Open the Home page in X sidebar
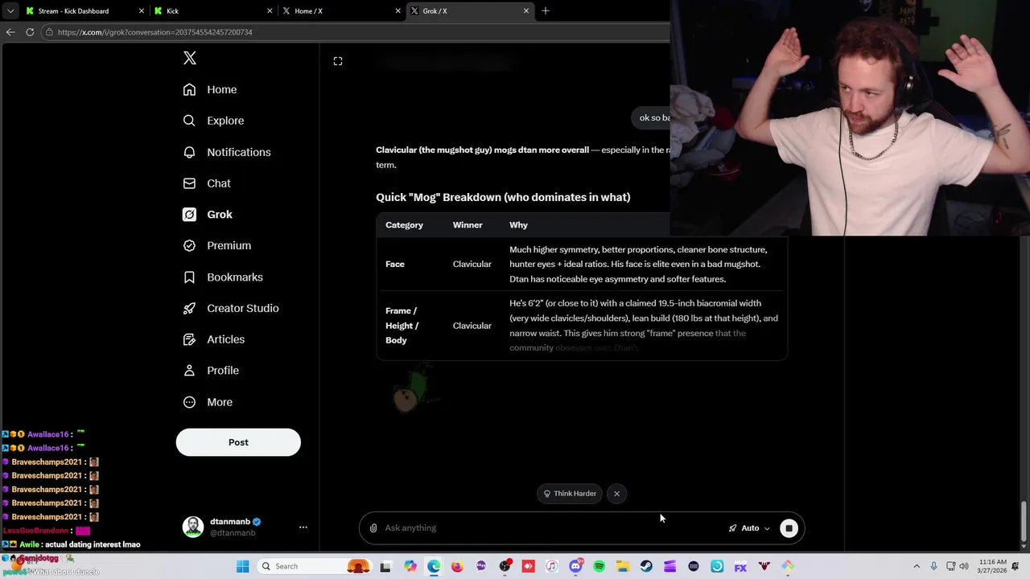 point(210,89)
